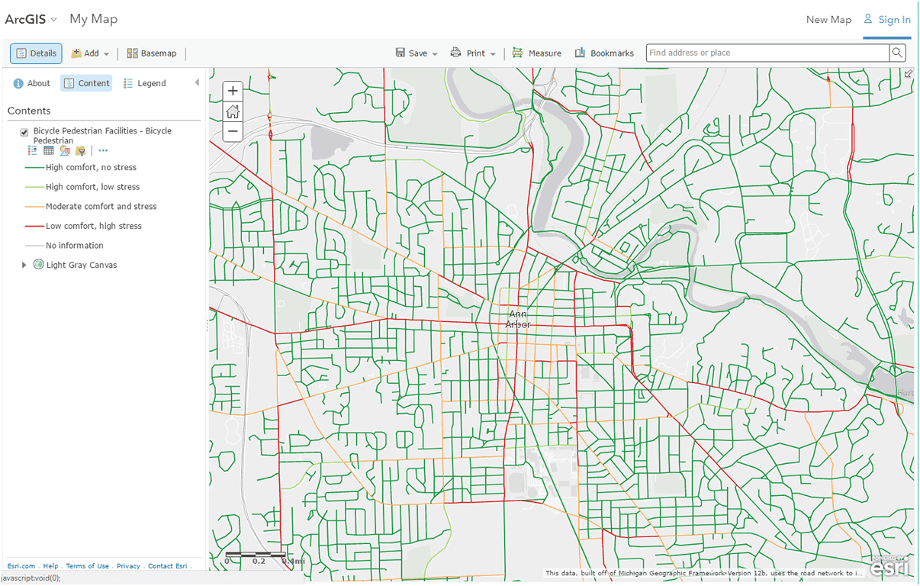Zoom in on the map
This screenshot has height=586, width=920.
click(x=233, y=91)
